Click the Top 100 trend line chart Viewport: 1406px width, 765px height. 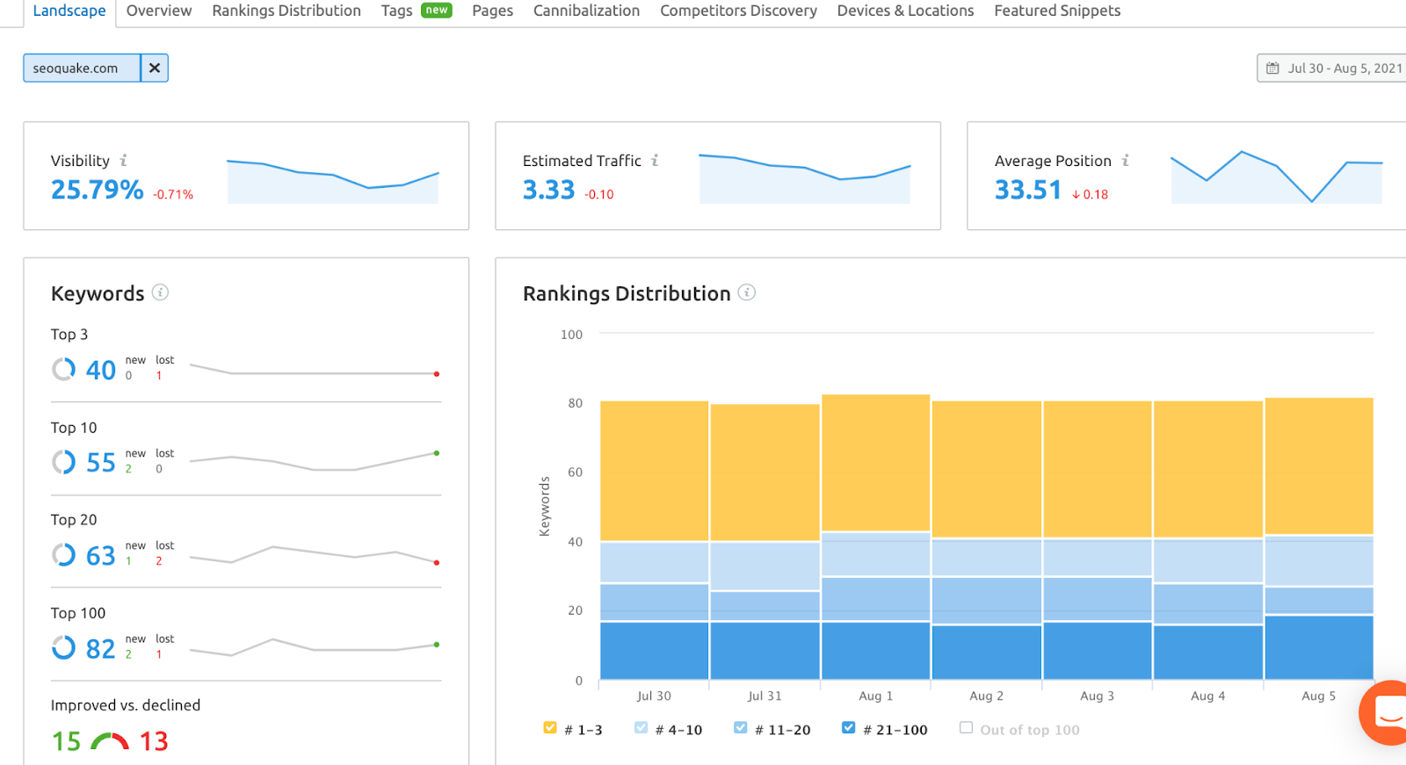pos(315,647)
